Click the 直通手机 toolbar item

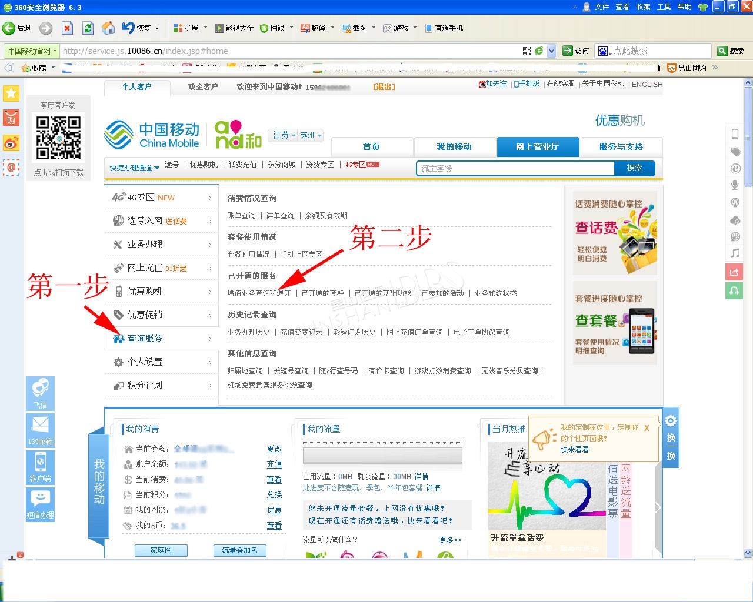pos(444,28)
